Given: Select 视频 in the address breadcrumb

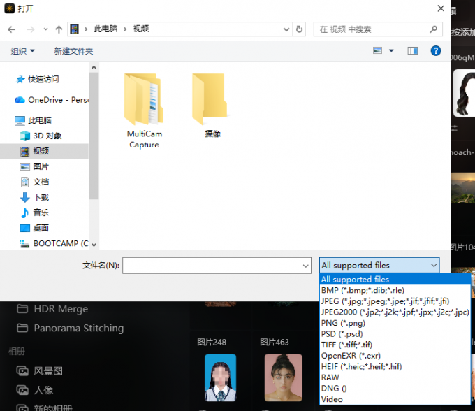Looking at the screenshot, I should point(141,29).
